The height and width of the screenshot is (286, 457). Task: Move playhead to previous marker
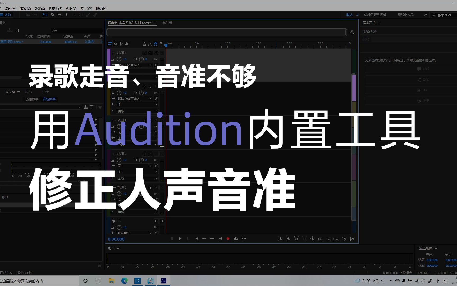(x=196, y=239)
